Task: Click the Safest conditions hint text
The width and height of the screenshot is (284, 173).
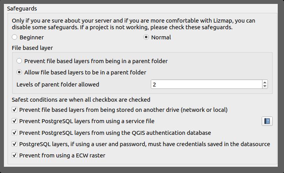Action: point(81,100)
